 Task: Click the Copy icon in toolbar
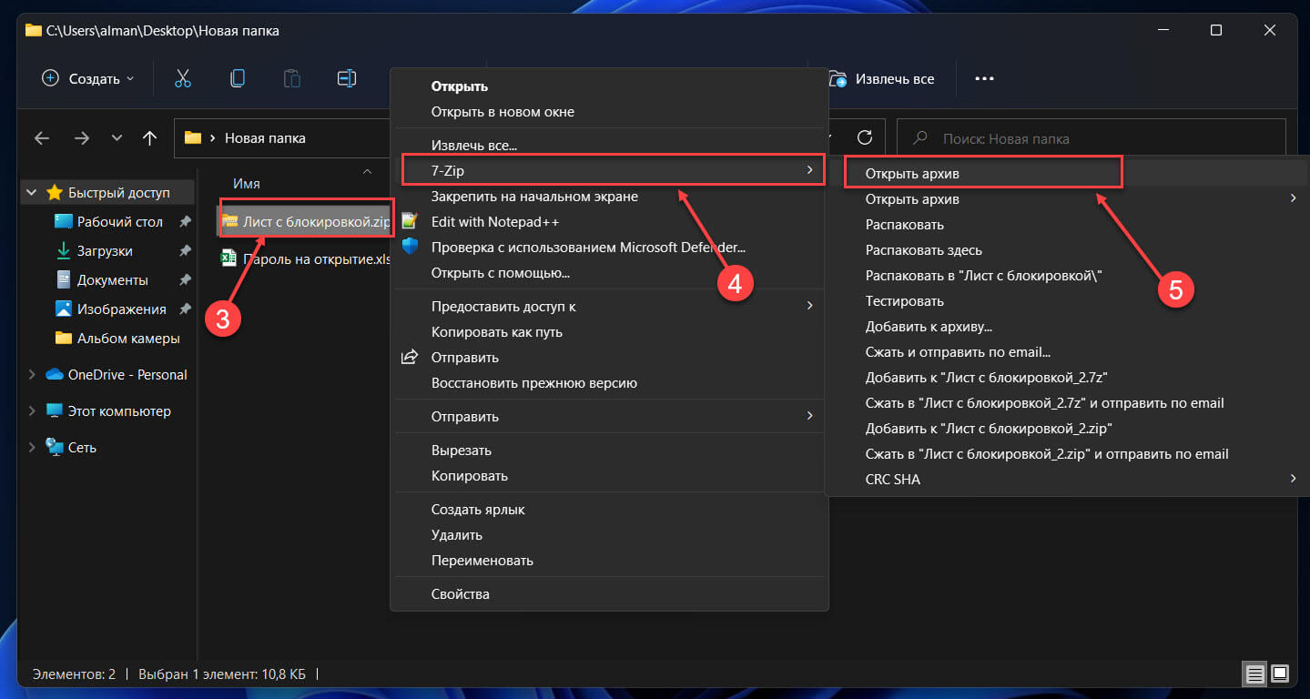(238, 79)
